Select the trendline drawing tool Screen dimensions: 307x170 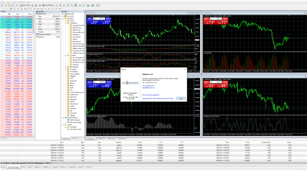click(x=7, y=9)
